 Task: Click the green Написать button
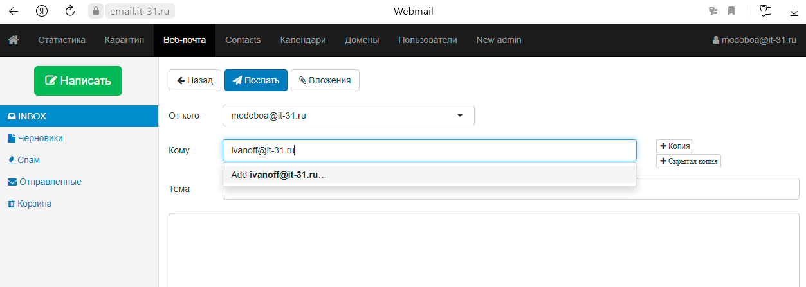tap(78, 81)
